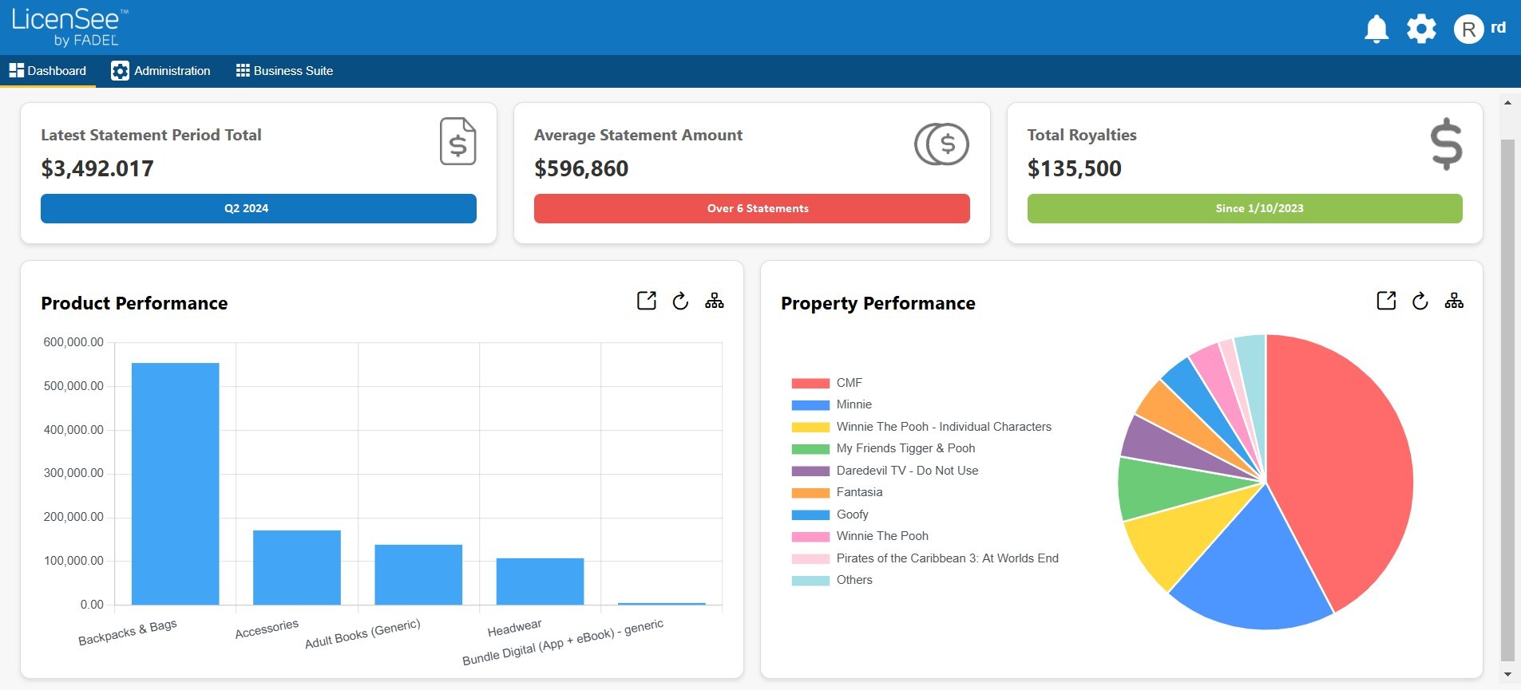
Task: Click the Administration gear icon
Action: pos(120,71)
